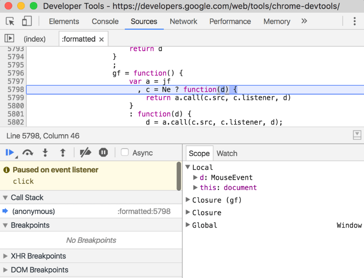Click the Window value of Global scope
Screen dimensions: 364x278
(349, 225)
